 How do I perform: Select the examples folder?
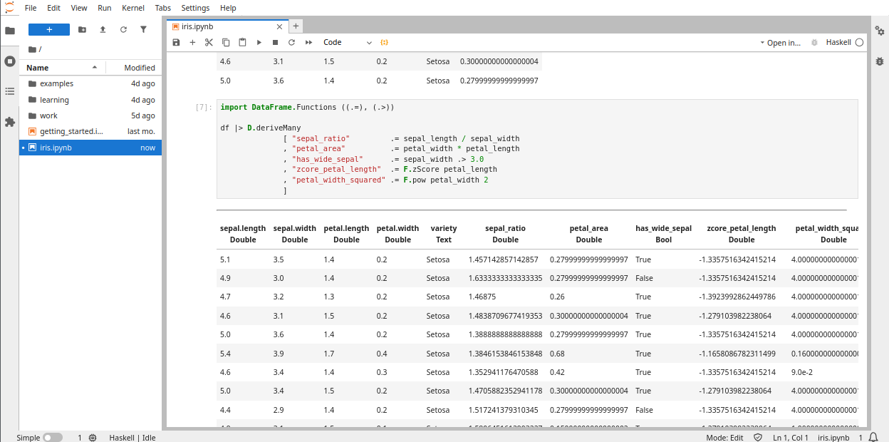point(91,83)
